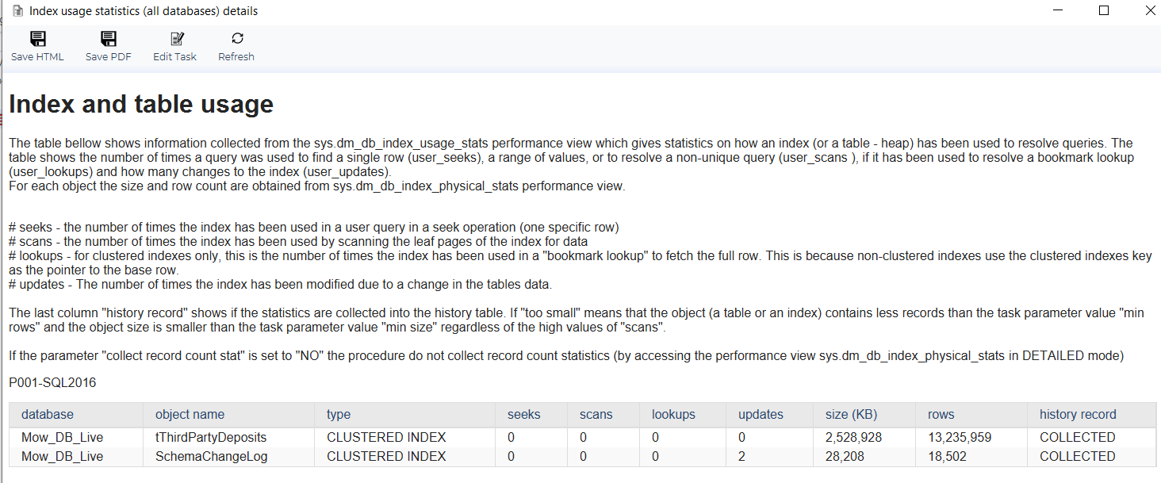Click the COLLECTED value for SchemaChangeLog
The width and height of the screenshot is (1161, 483).
(x=1075, y=456)
